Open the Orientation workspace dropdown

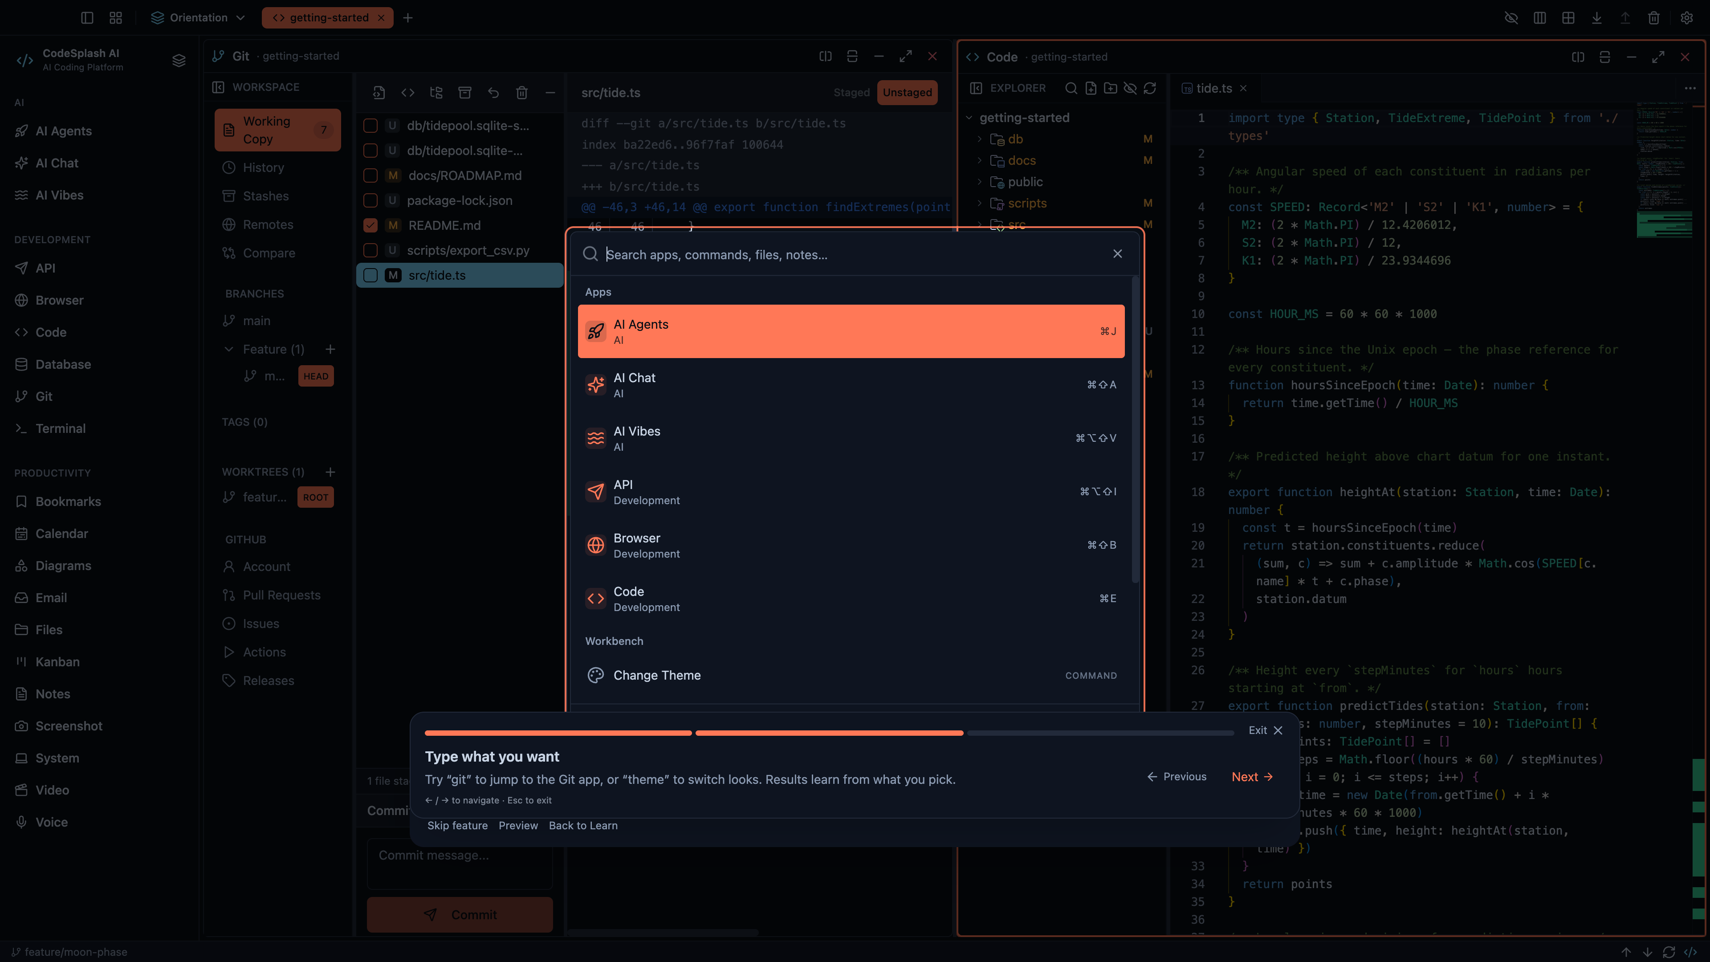(199, 18)
